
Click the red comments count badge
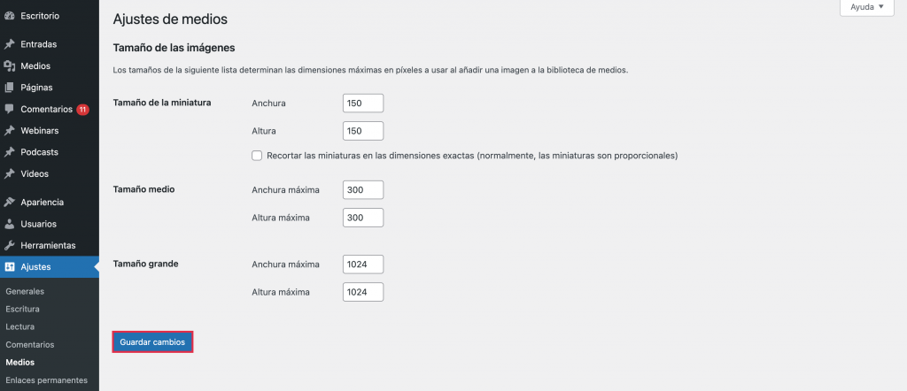coord(82,110)
